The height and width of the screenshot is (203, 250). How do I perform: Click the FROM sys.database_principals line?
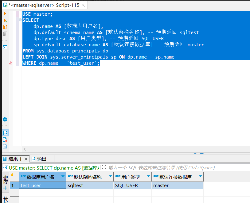coord(65,51)
